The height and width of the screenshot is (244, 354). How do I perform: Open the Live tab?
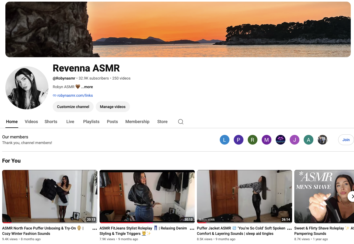pos(70,122)
